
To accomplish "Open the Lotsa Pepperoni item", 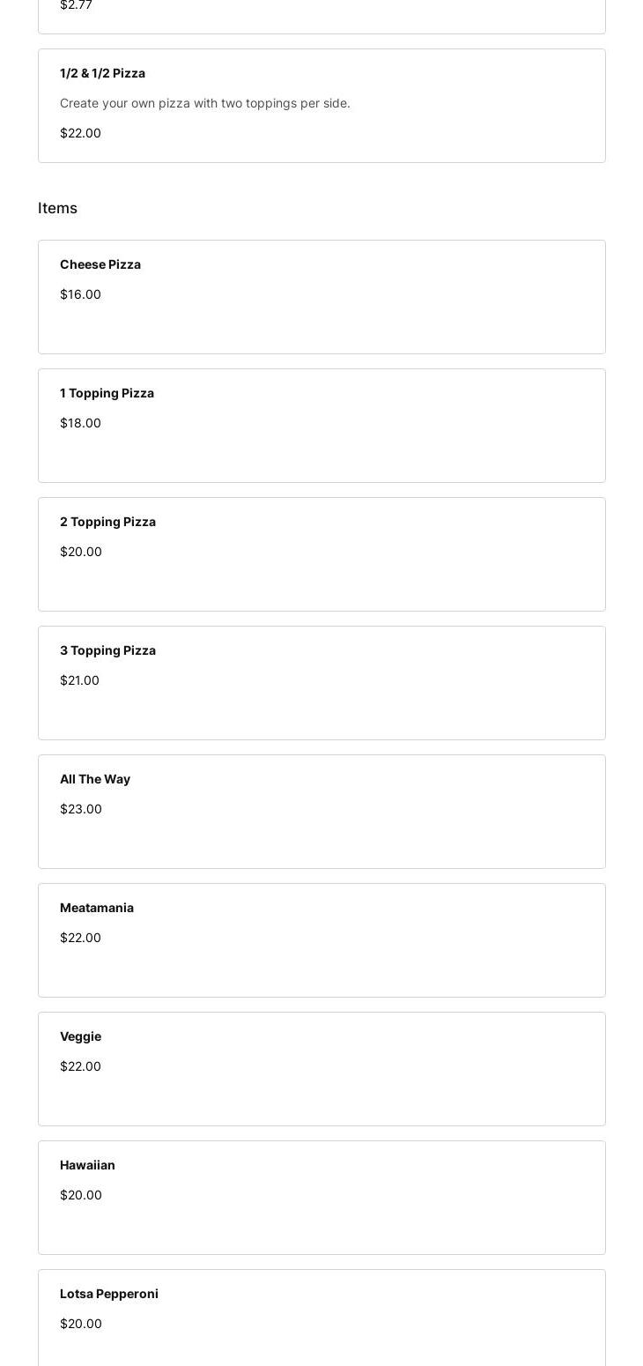I will (321, 1318).
